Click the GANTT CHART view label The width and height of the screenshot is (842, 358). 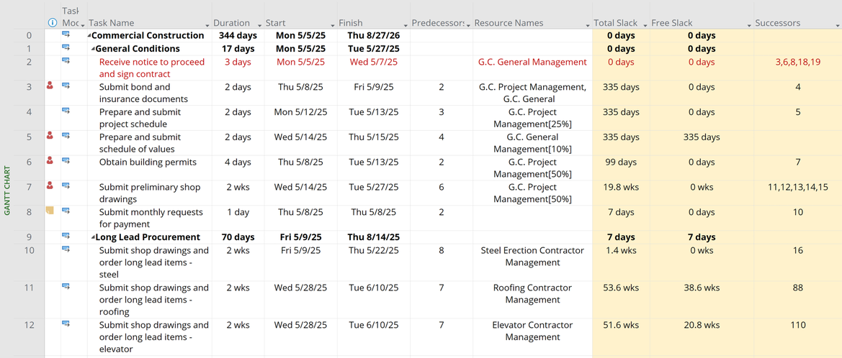(x=7, y=191)
